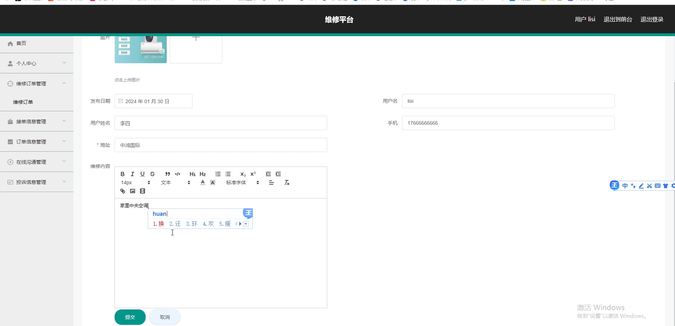This screenshot has height=326, width=675.
Task: Open the IME scissors screenshot tool
Action: click(x=649, y=186)
